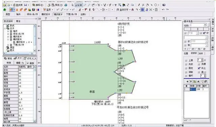Image resolution: width=216 pixels, height=127 pixels.
Task: Enable the 固定 checkbox
Action: point(186,68)
